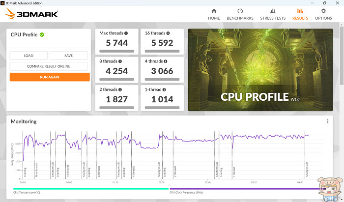The image size is (344, 202).
Task: Click the green CPU Profile validity checkmark
Action: coord(42,35)
